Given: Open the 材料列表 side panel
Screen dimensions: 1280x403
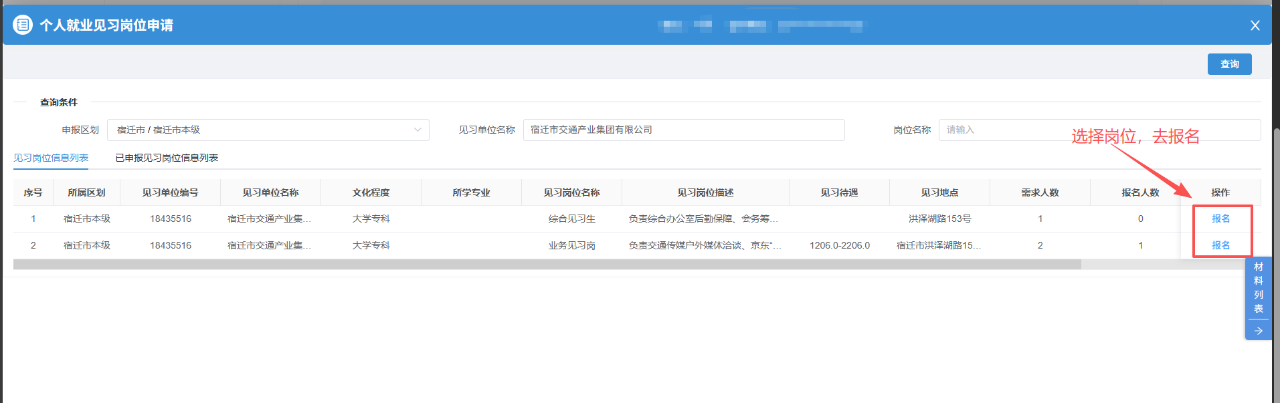Looking at the screenshot, I should click(x=1258, y=287).
